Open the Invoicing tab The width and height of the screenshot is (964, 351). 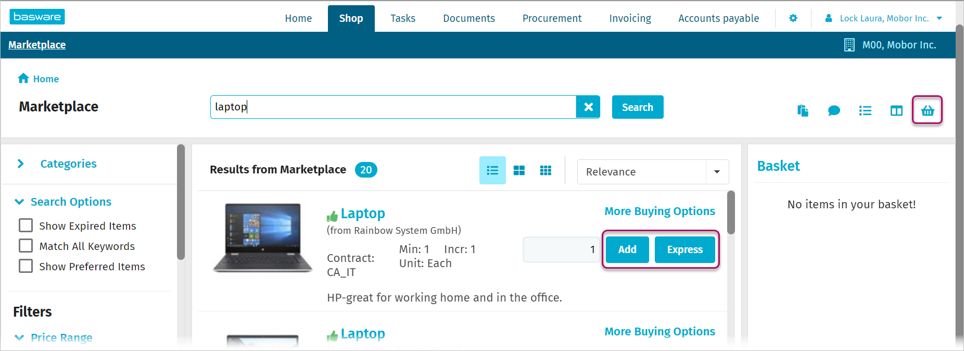(x=630, y=18)
